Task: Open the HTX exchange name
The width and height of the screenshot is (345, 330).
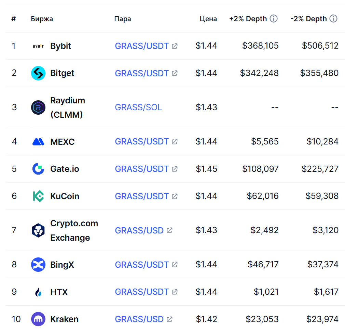Action: pyautogui.click(x=59, y=292)
